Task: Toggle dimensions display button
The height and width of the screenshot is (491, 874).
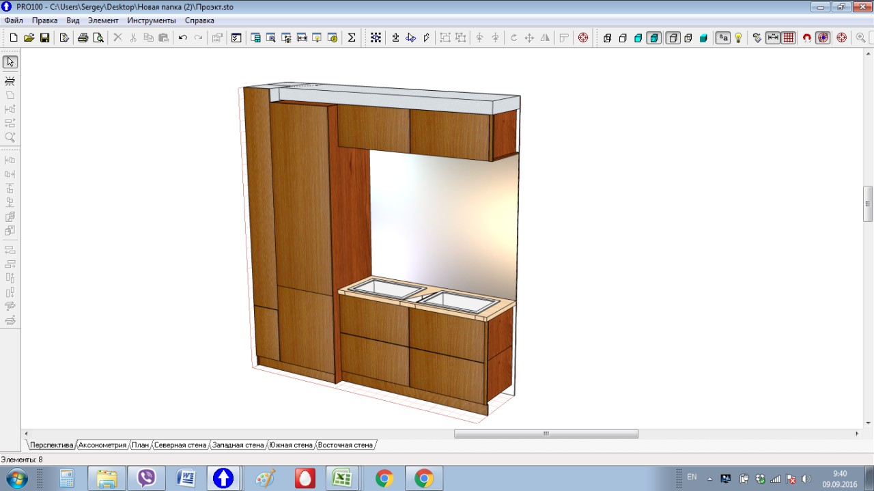Action: (773, 38)
